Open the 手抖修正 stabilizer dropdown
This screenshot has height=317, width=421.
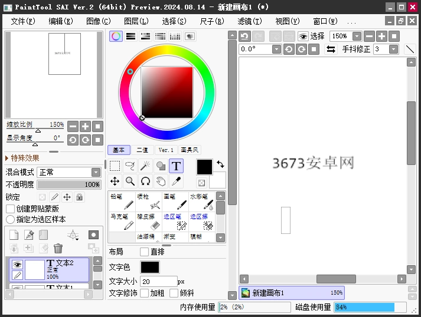394,49
